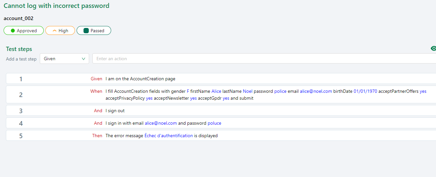
Task: Open the Given keyword dropdown
Action: (64, 59)
